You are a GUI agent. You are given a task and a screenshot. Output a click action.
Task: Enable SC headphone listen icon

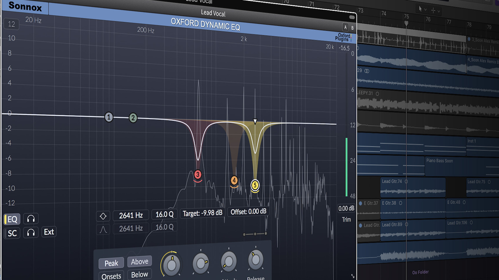31,232
